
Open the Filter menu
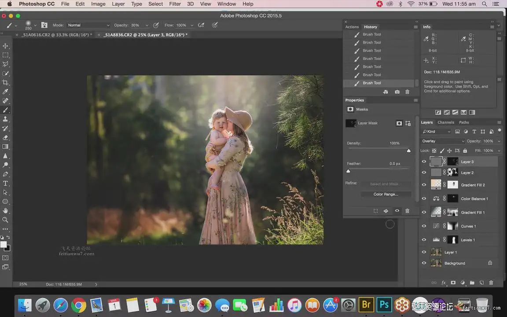point(175,4)
